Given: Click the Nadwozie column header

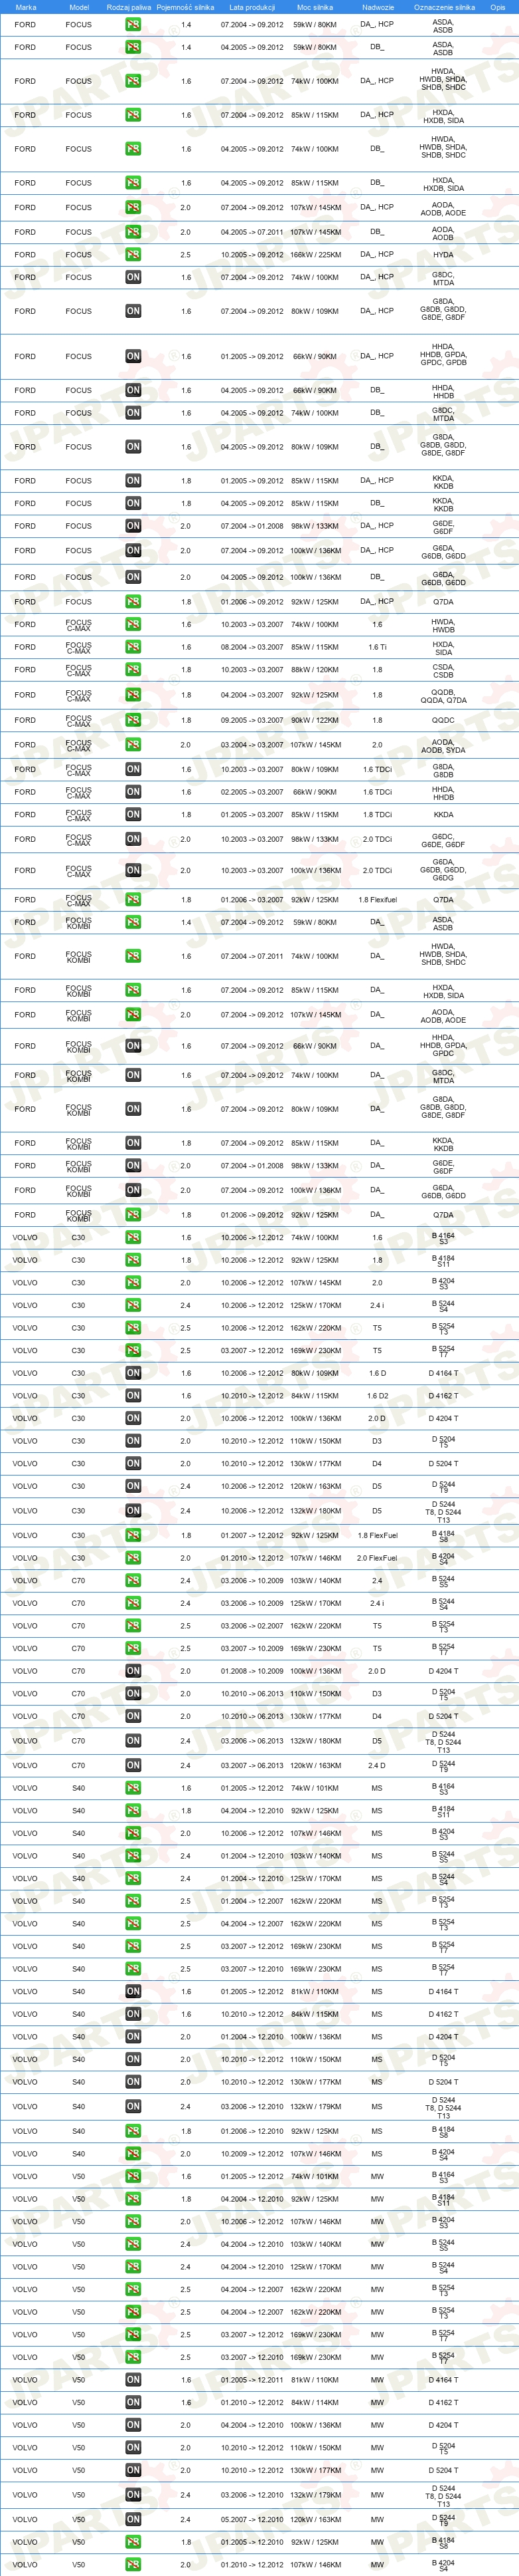Looking at the screenshot, I should tap(377, 7).
